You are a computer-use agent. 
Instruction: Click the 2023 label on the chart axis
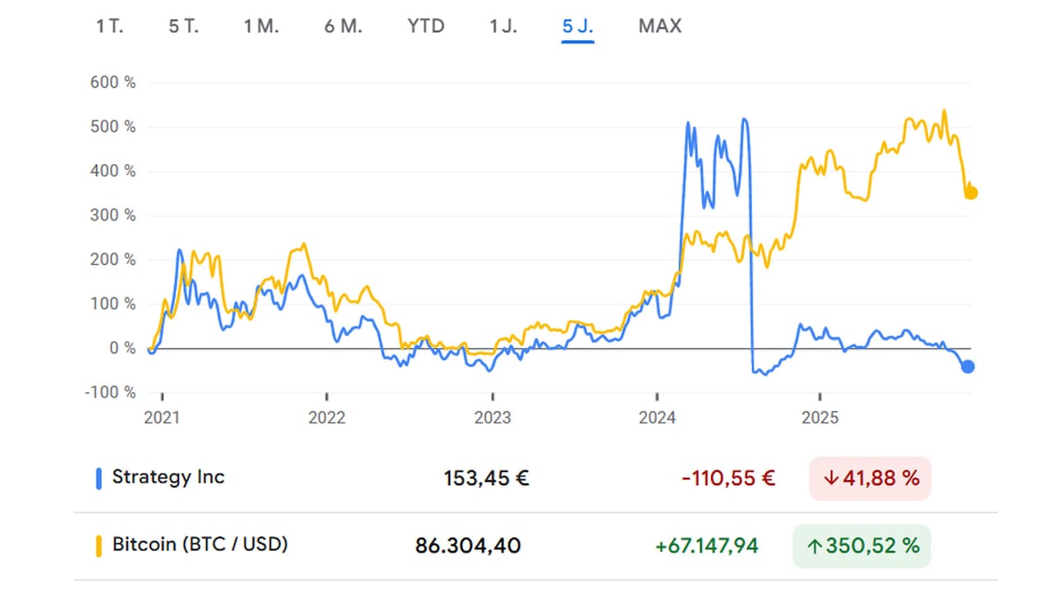[x=493, y=418]
